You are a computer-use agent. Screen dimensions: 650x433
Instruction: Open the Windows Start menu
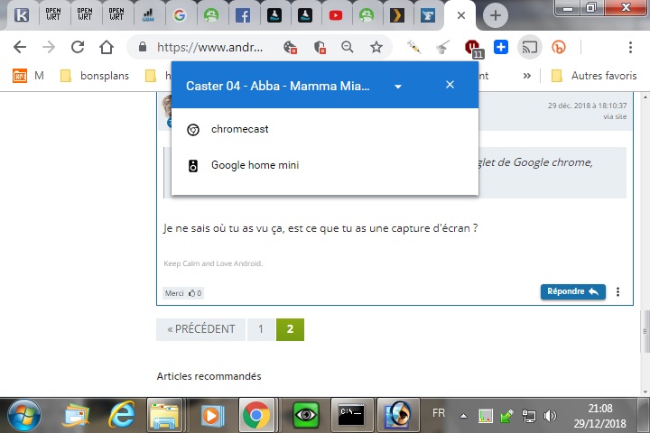(x=24, y=416)
